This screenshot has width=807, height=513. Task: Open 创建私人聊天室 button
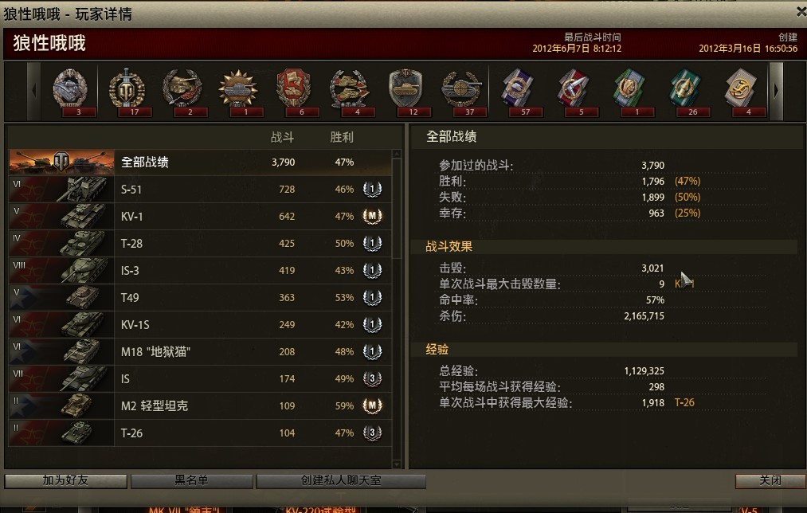tap(341, 480)
